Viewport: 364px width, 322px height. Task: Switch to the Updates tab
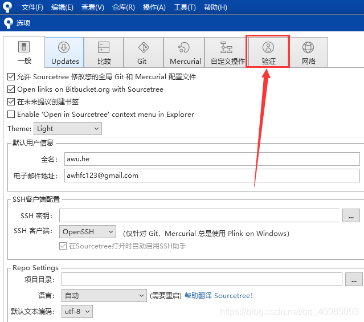[x=64, y=52]
